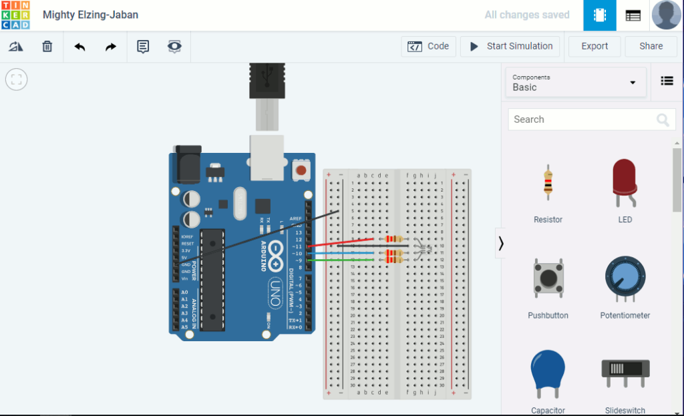Delete selection with trash icon

pos(47,46)
